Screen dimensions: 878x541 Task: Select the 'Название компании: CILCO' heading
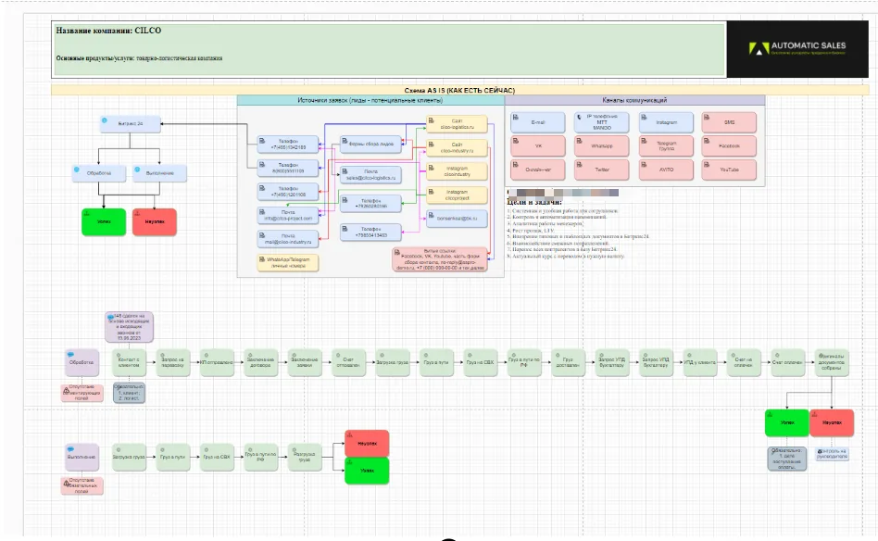click(x=108, y=31)
